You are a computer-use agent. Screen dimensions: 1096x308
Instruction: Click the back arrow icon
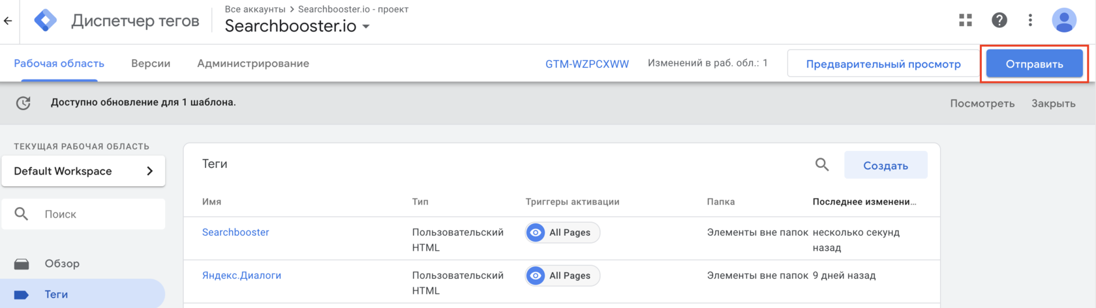click(x=8, y=21)
